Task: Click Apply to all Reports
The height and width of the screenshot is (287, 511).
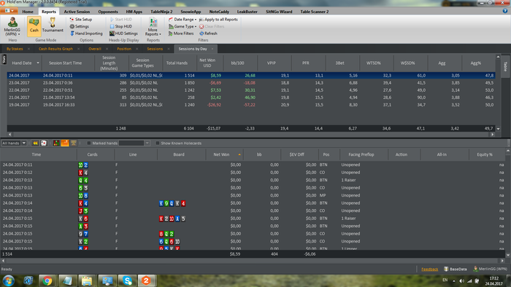Action: [218, 20]
